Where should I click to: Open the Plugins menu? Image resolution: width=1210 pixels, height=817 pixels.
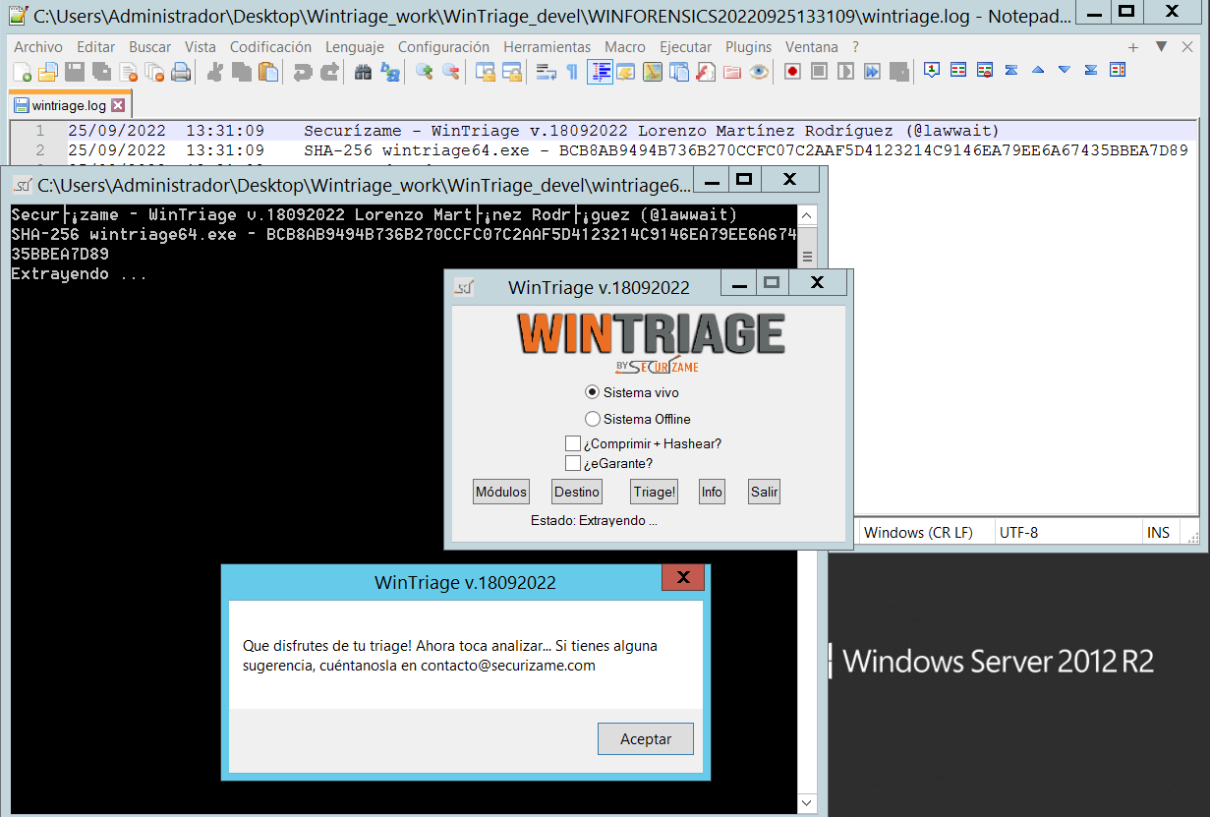[749, 47]
